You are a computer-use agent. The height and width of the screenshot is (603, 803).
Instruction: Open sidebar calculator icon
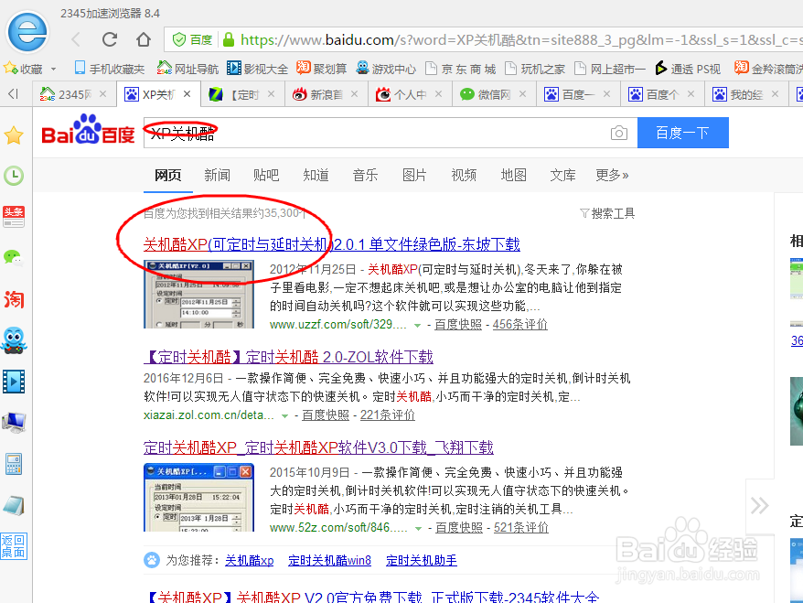[14, 464]
